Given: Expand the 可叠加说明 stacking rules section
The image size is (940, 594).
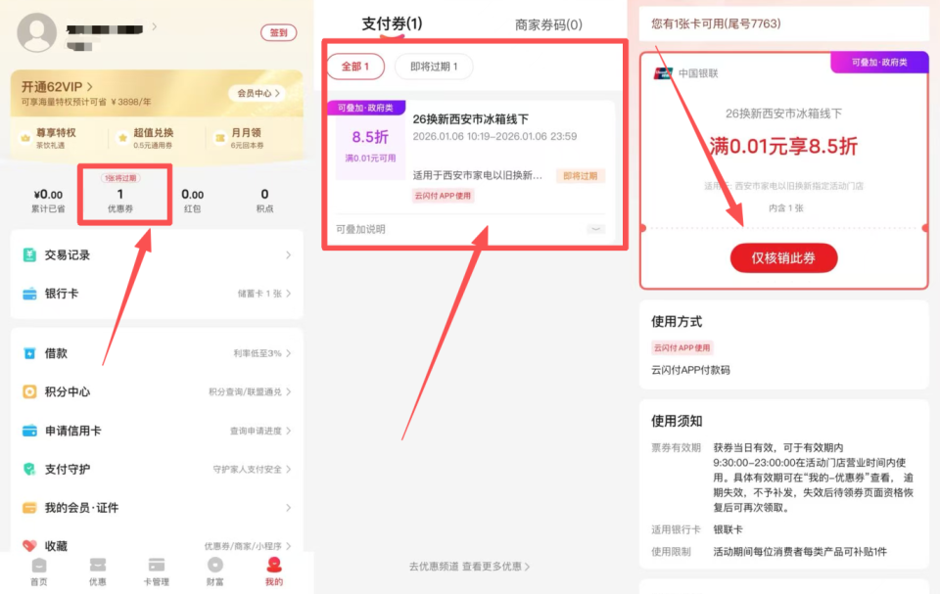Looking at the screenshot, I should pyautogui.click(x=595, y=227).
